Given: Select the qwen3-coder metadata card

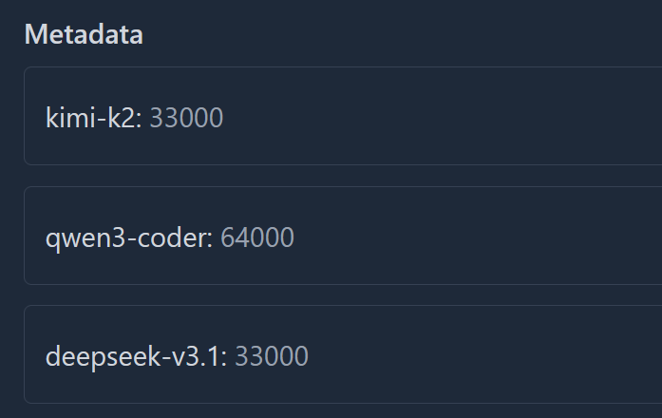Looking at the screenshot, I should (343, 236).
